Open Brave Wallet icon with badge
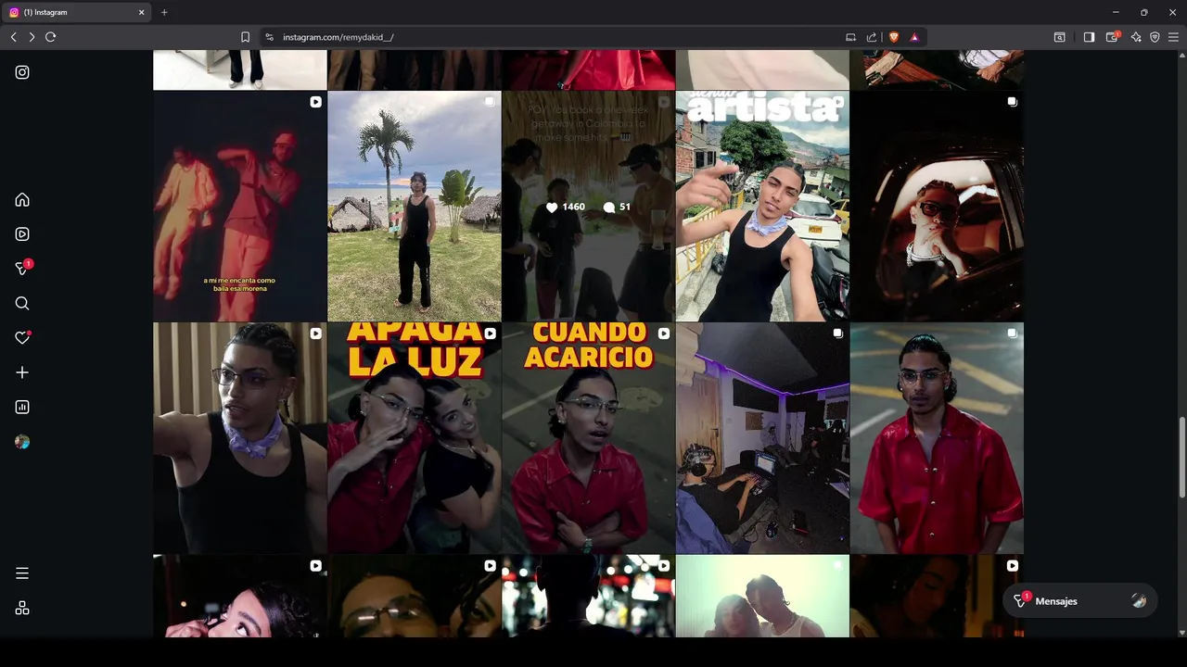The height and width of the screenshot is (667, 1187). coord(1113,37)
